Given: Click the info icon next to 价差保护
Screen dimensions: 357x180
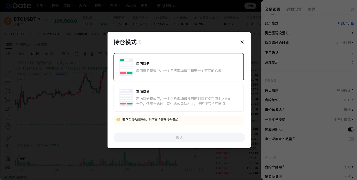Looking at the screenshot, I should pyautogui.click(x=281, y=130).
